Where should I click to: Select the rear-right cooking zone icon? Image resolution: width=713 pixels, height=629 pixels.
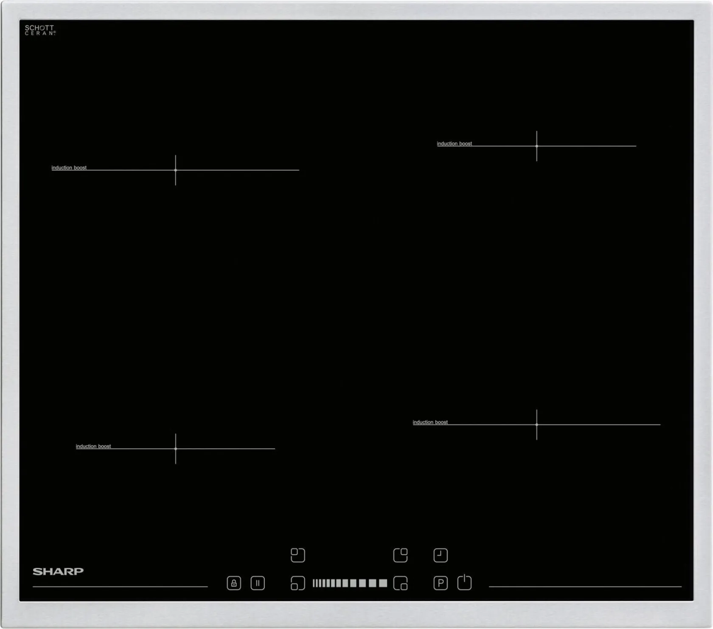(400, 555)
